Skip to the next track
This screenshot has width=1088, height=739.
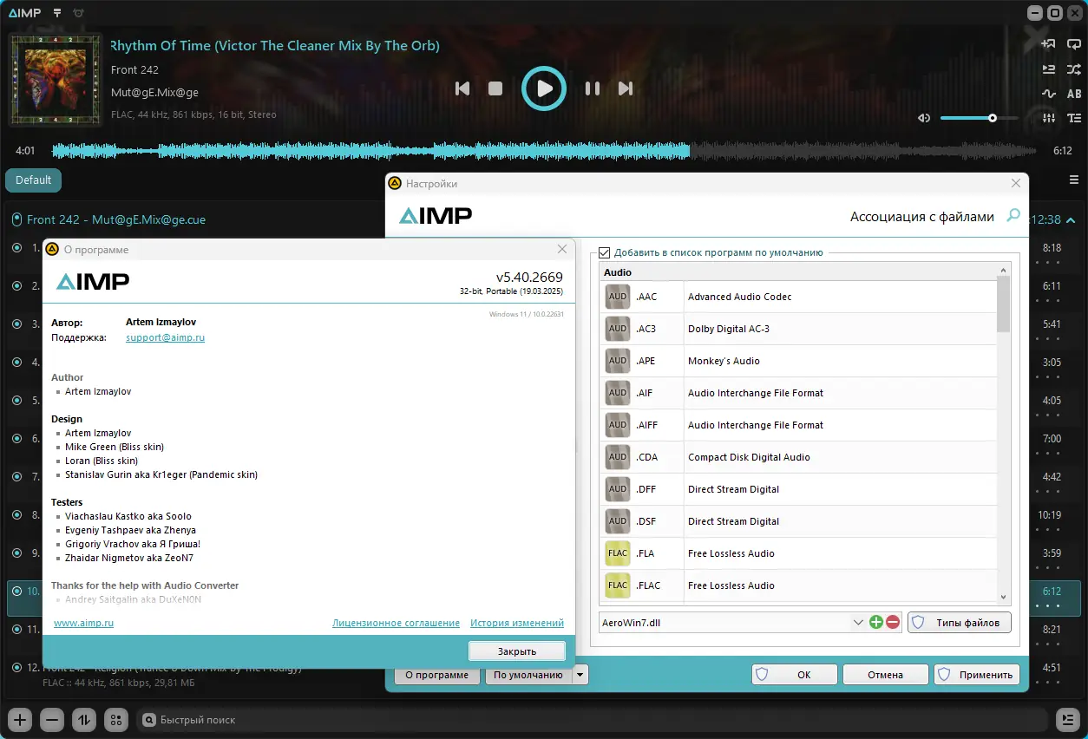coord(625,88)
